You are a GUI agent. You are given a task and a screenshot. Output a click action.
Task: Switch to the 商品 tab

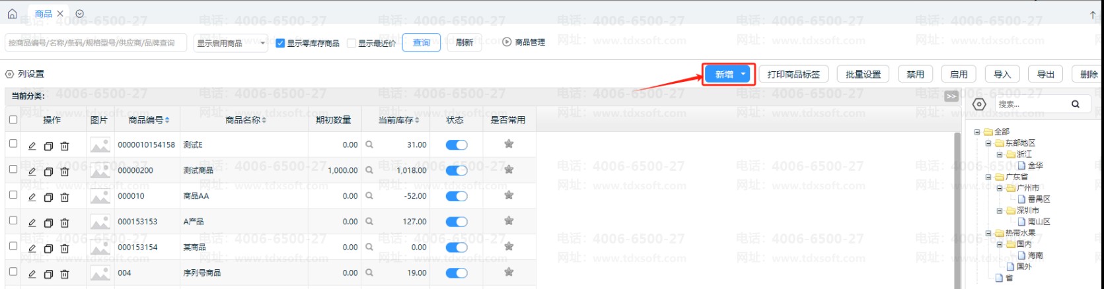pos(44,14)
